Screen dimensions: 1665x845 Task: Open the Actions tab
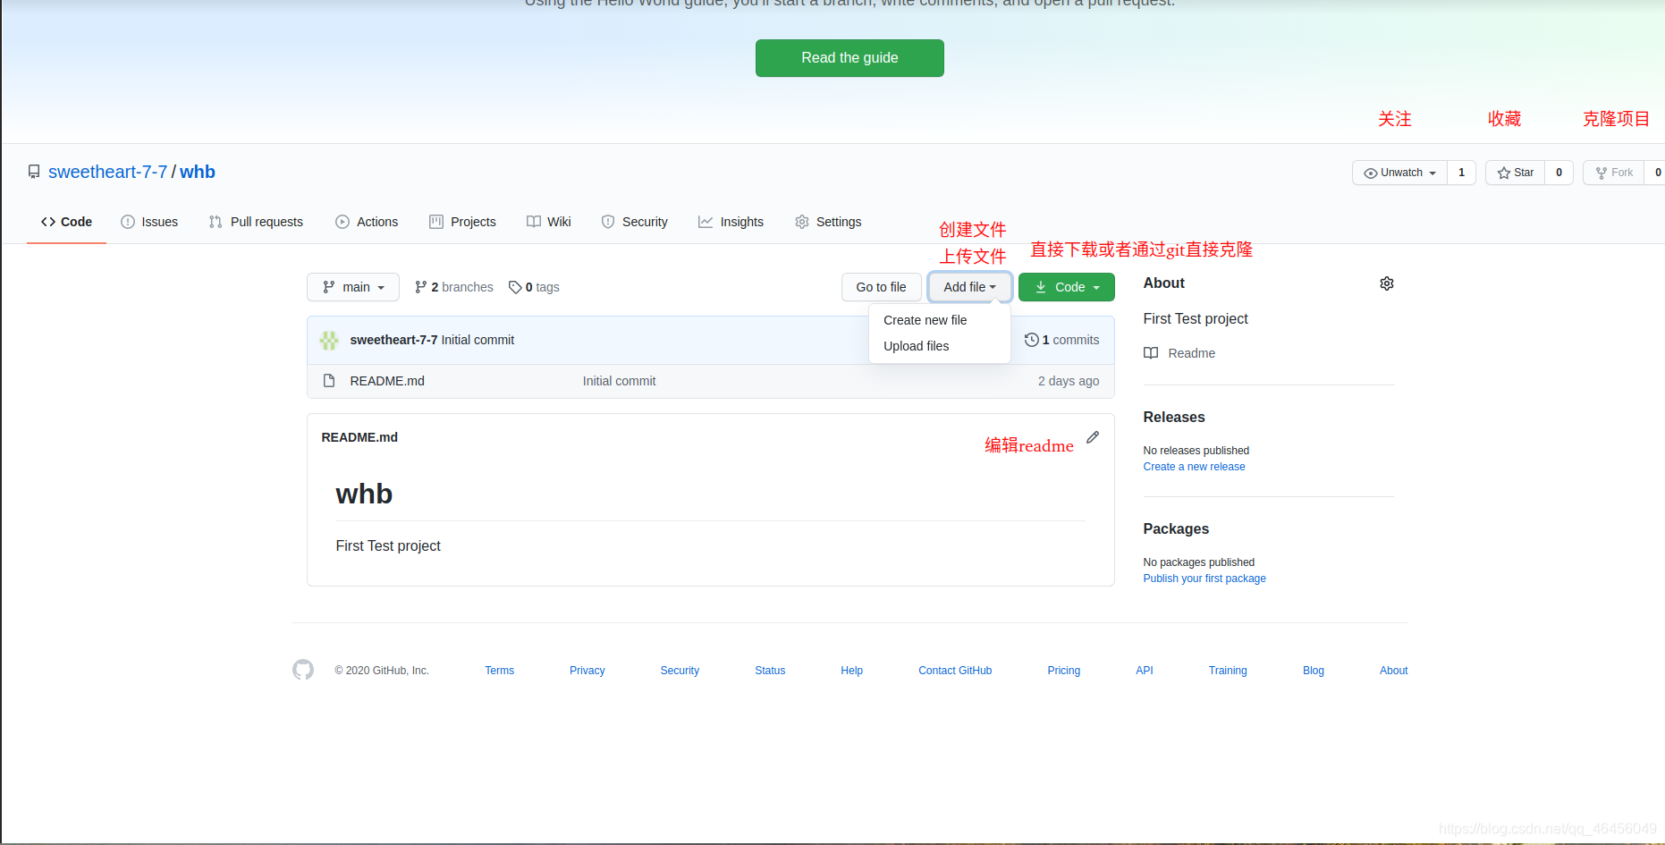[367, 222]
